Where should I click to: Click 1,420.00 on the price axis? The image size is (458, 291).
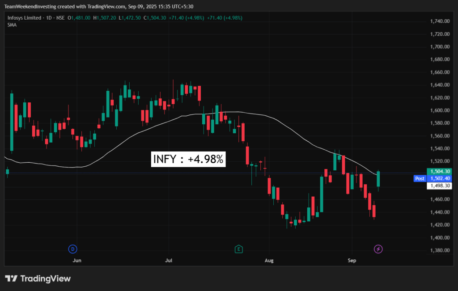(440, 225)
